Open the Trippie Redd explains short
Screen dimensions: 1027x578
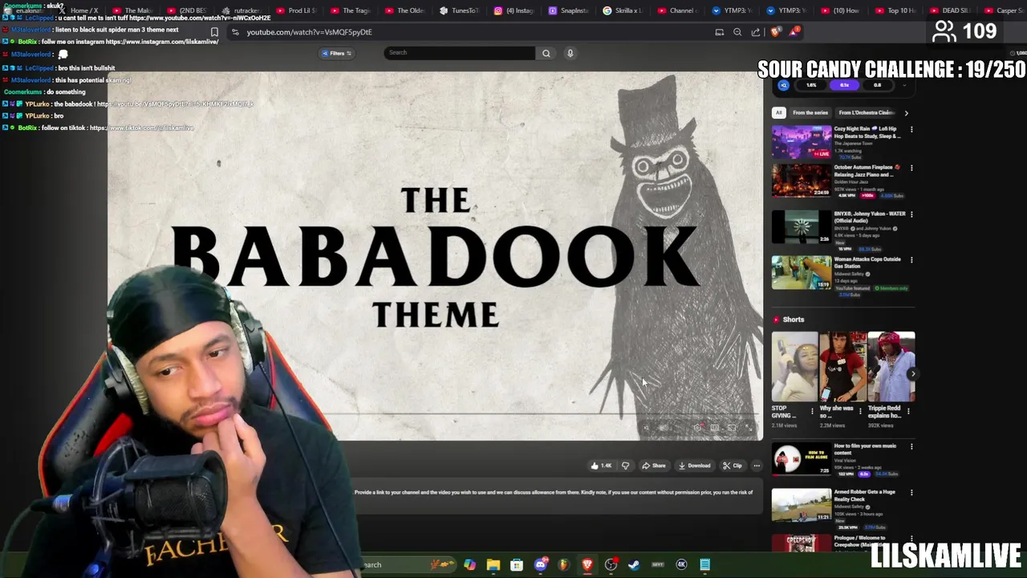pyautogui.click(x=891, y=366)
